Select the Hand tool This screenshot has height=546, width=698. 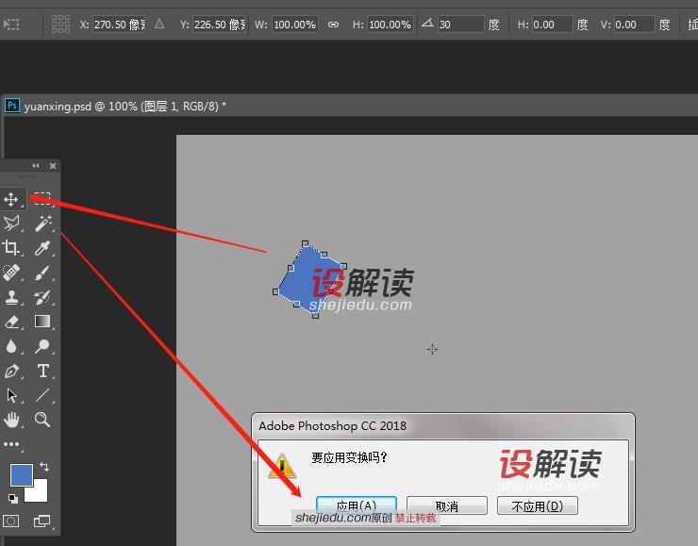(11, 420)
